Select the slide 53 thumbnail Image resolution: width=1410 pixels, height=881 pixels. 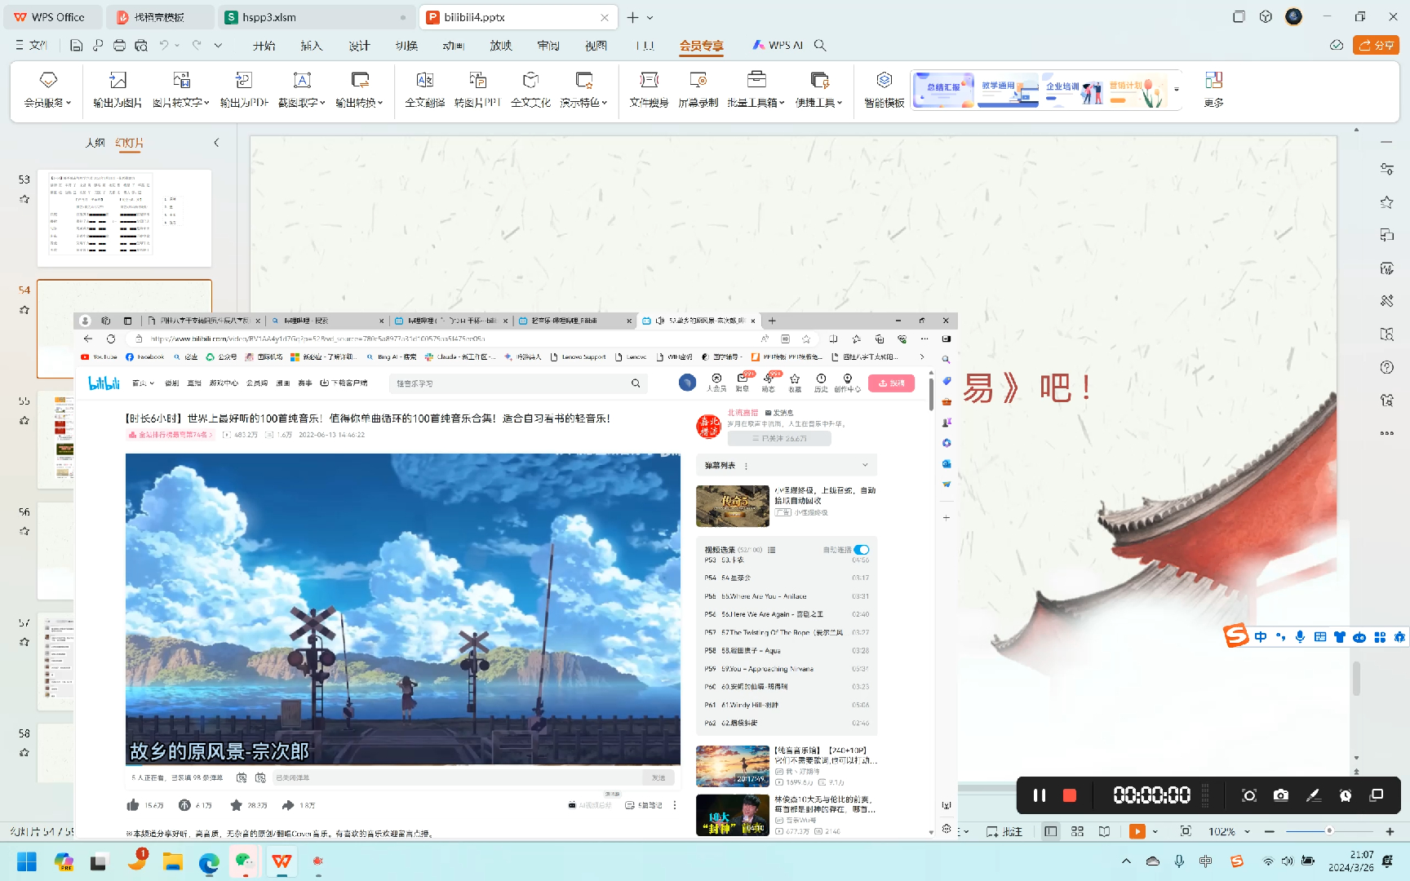124,218
